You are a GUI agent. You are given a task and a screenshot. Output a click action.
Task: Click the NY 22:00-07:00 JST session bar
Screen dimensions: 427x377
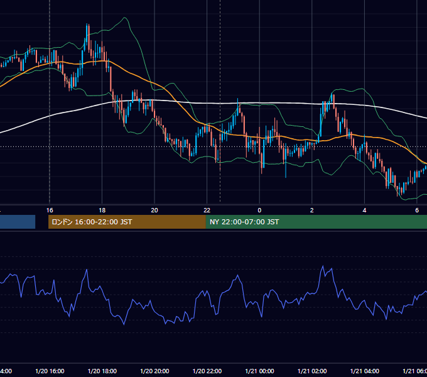pyautogui.click(x=316, y=222)
